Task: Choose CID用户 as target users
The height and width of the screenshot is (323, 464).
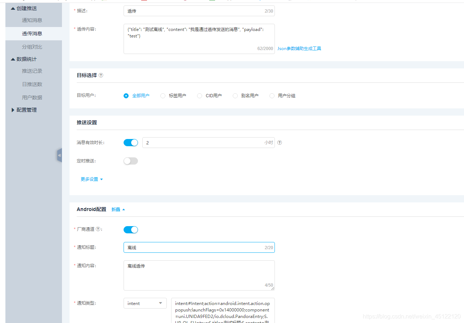Action: click(x=199, y=95)
